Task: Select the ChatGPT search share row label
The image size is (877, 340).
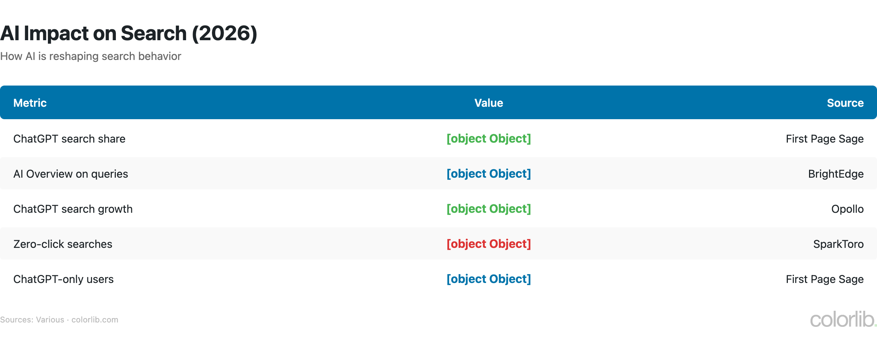Action: tap(69, 139)
